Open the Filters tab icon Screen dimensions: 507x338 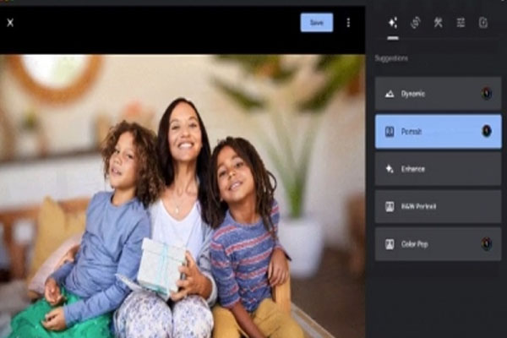point(483,23)
